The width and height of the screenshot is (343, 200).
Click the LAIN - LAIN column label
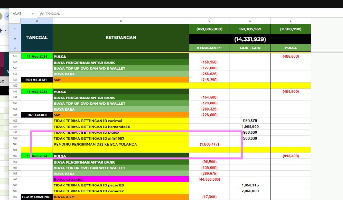[250, 48]
